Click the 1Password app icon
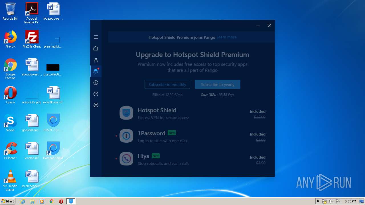 (126, 136)
